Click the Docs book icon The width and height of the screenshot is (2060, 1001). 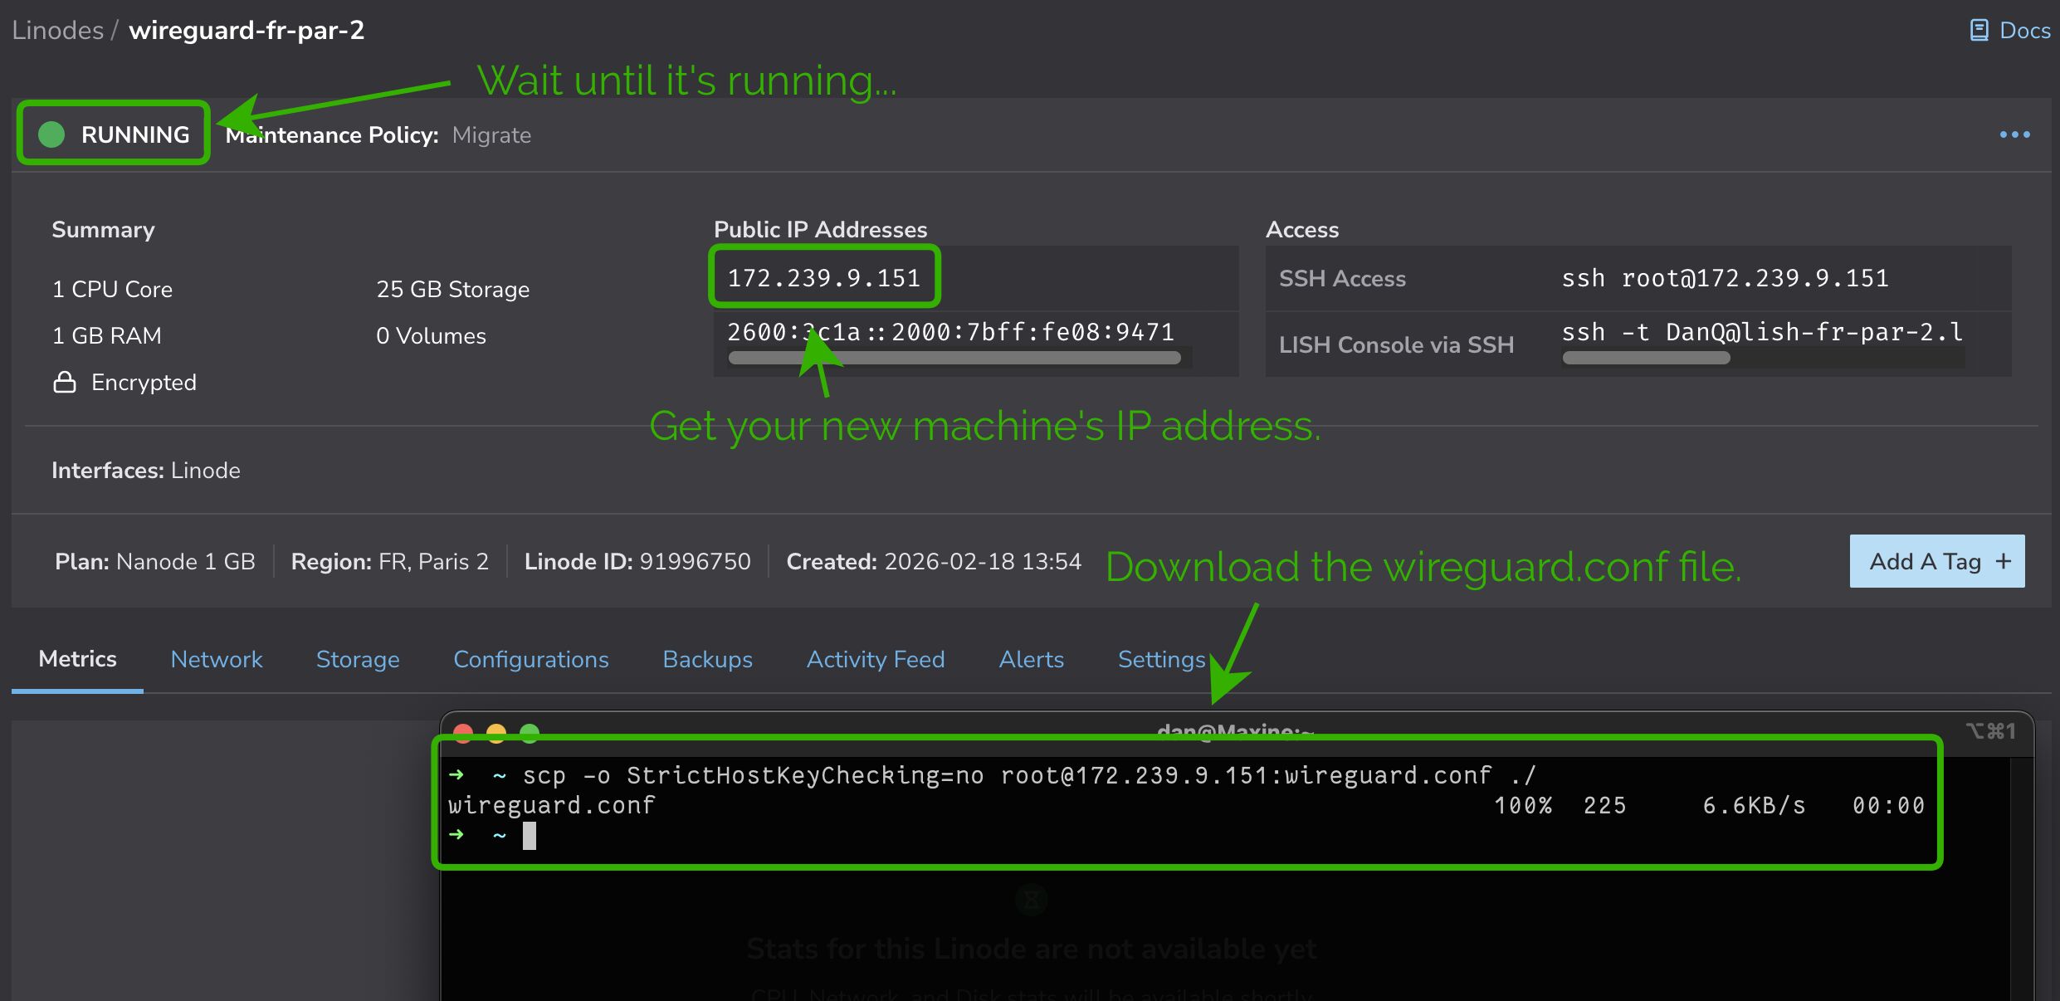click(x=1979, y=31)
